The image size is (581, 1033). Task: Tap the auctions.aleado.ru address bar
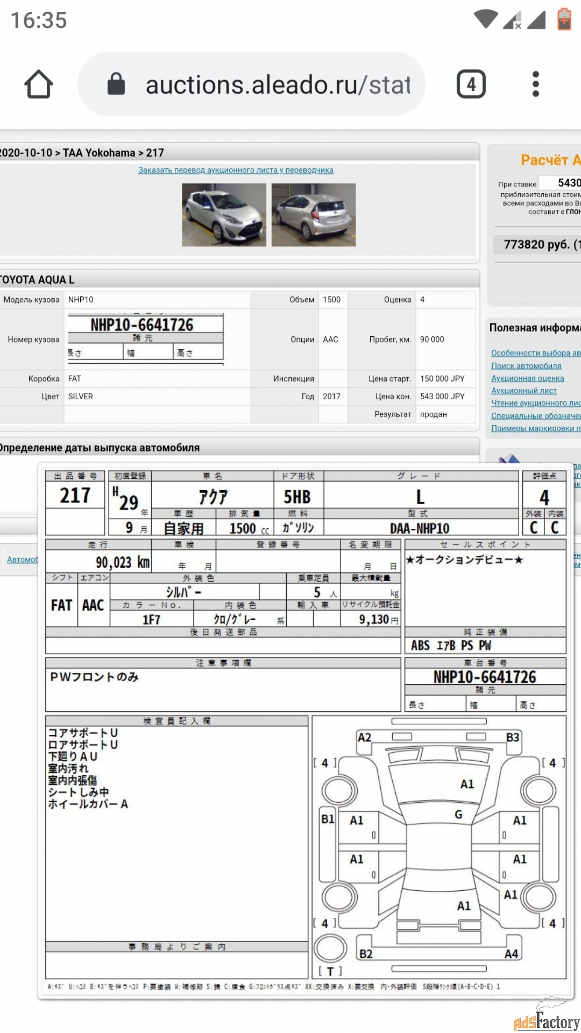coord(252,84)
